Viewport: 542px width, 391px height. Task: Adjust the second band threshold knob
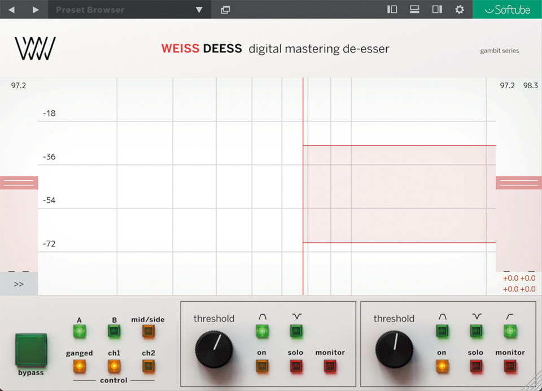tap(394, 349)
